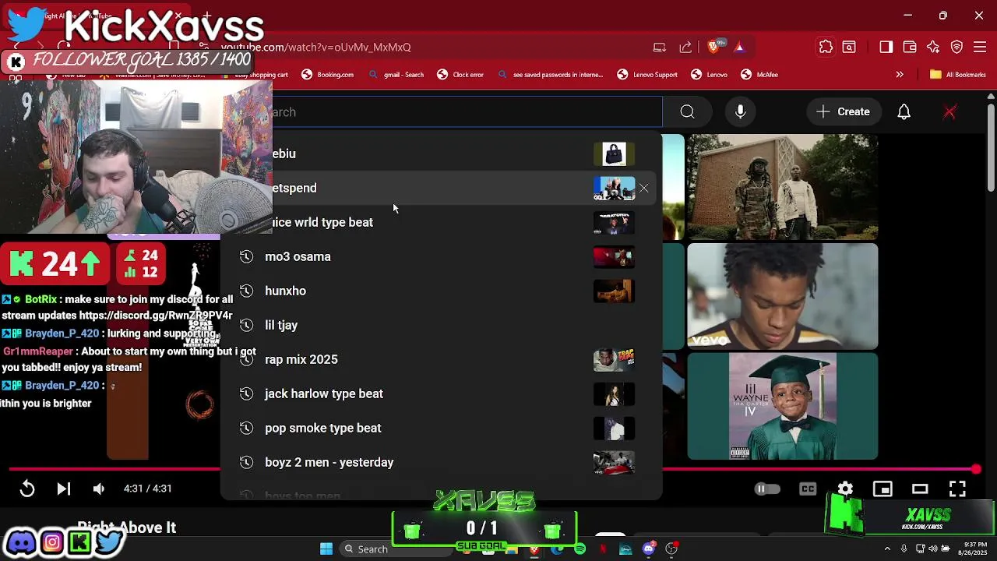This screenshot has width=997, height=561.
Task: Open Spotify from the taskbar
Action: coord(580,549)
